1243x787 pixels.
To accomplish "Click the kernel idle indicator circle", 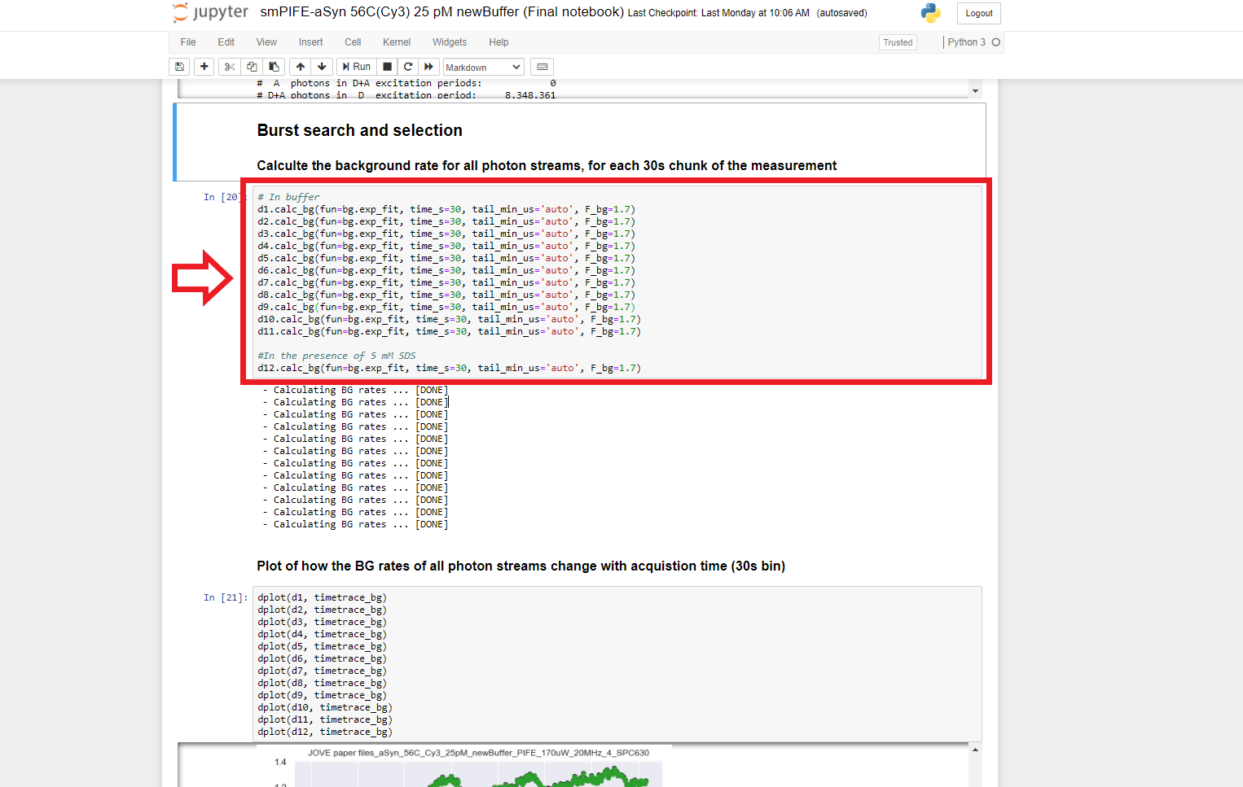I will point(995,42).
